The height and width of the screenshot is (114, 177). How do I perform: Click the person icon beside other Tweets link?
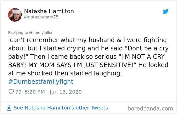click(x=9, y=108)
